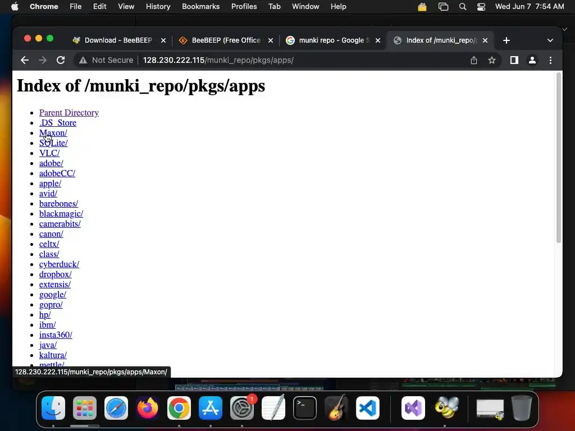Screen dimensions: 575x431
Task: Open TextEdit from the Dock
Action: click(x=273, y=408)
